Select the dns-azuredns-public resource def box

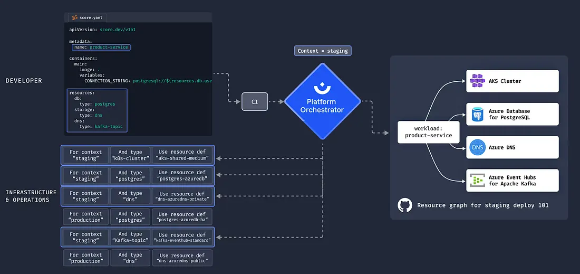pyautogui.click(x=182, y=258)
